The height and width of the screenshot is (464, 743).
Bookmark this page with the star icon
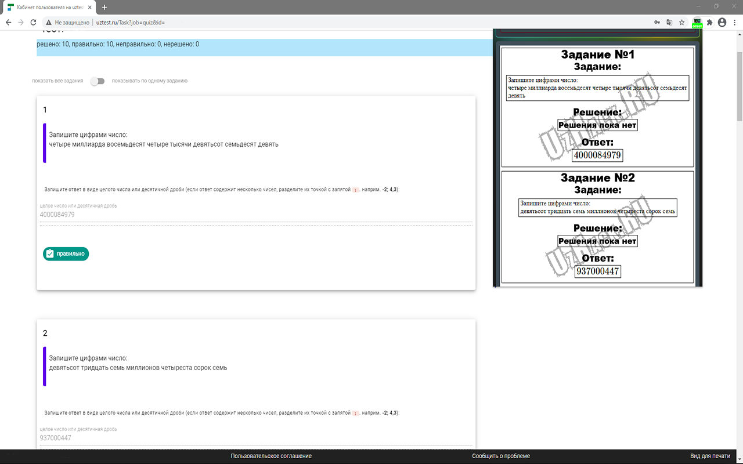point(682,23)
